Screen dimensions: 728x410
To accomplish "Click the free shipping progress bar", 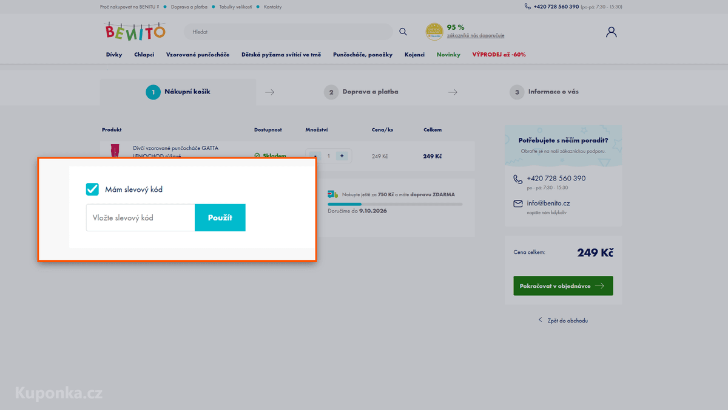I will tap(395, 204).
